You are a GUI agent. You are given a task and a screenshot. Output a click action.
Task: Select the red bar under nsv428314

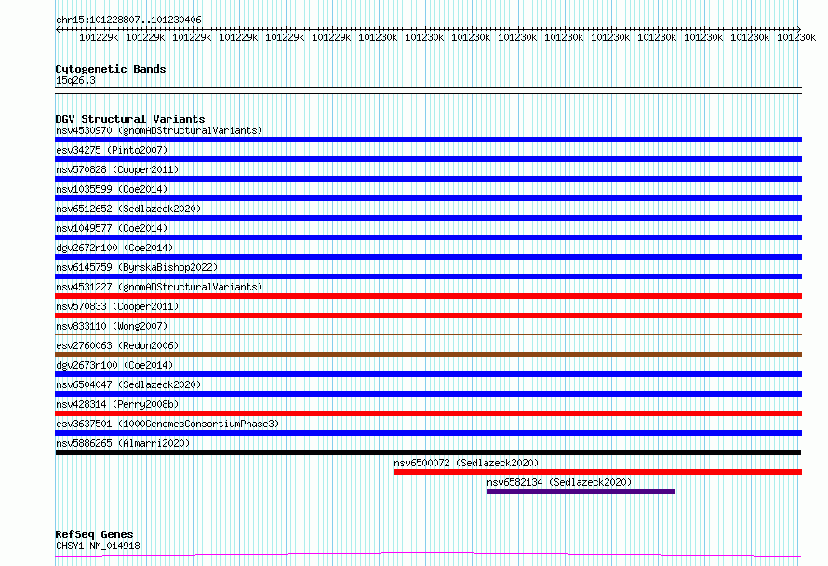[428, 413]
